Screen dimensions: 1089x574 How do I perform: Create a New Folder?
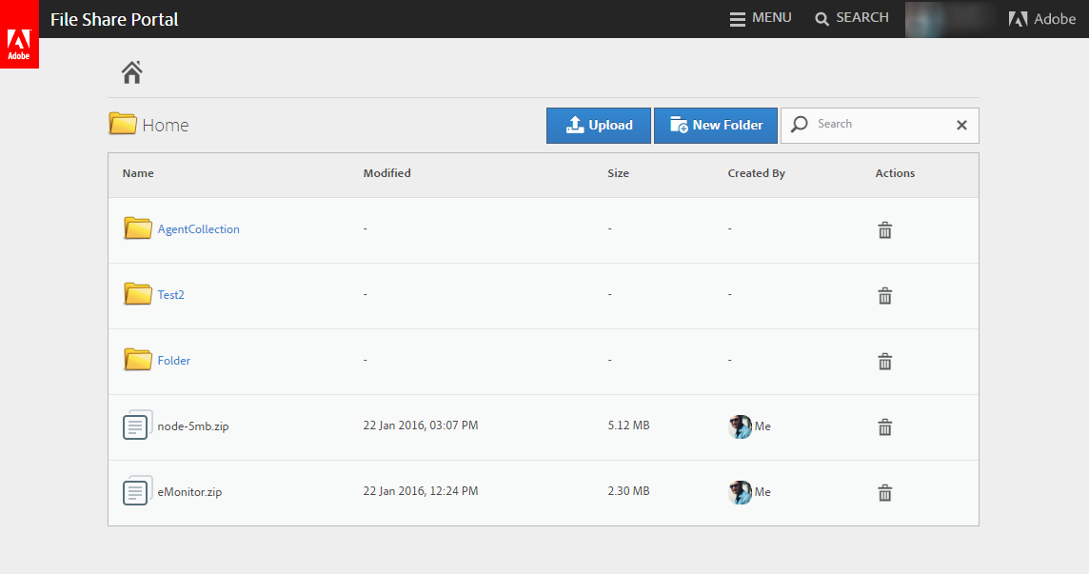(x=716, y=126)
